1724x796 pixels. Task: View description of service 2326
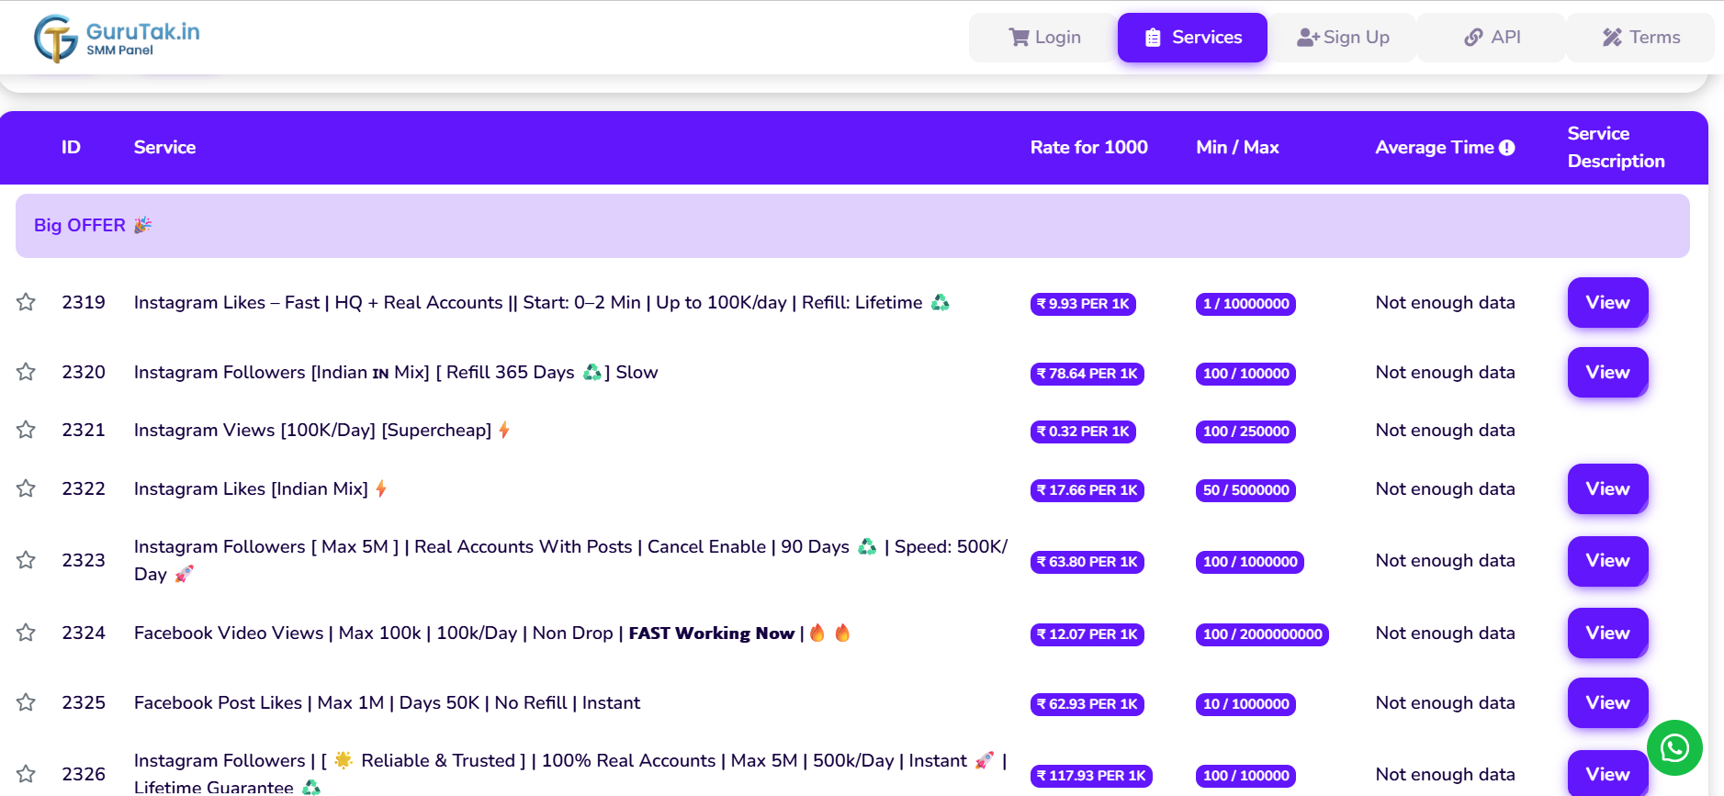[x=1607, y=773]
